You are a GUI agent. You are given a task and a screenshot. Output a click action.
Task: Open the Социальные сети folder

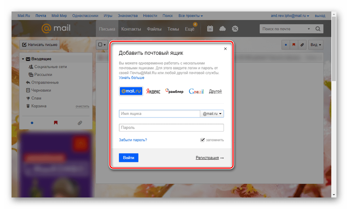click(51, 67)
